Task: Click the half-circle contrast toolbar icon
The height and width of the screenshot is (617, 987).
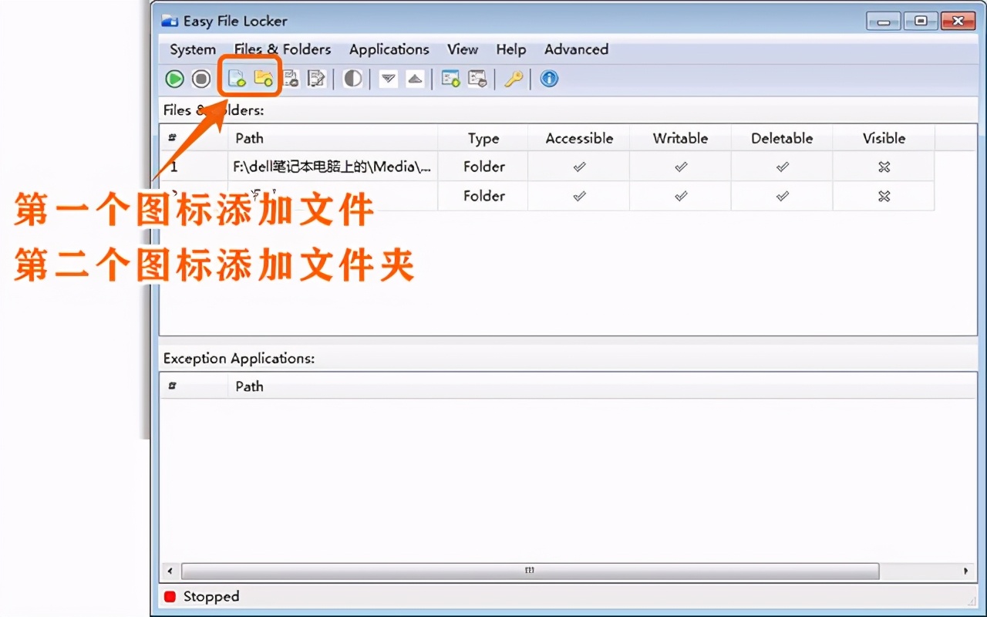Action: (x=352, y=78)
